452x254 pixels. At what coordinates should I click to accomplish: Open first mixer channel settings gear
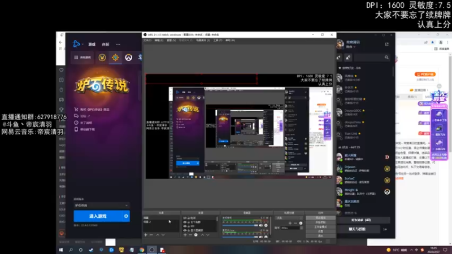click(x=266, y=225)
